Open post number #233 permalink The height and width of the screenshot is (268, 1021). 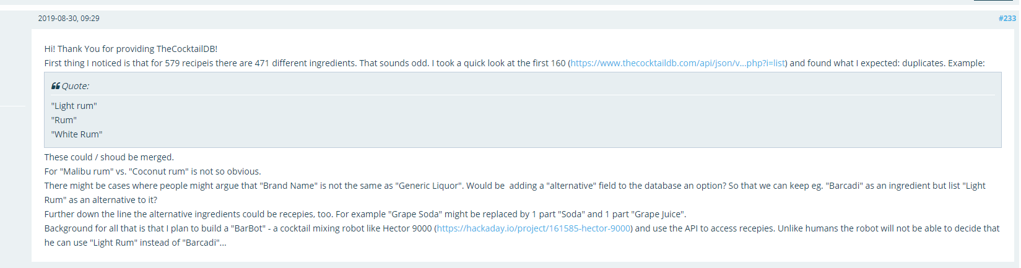click(x=1007, y=19)
